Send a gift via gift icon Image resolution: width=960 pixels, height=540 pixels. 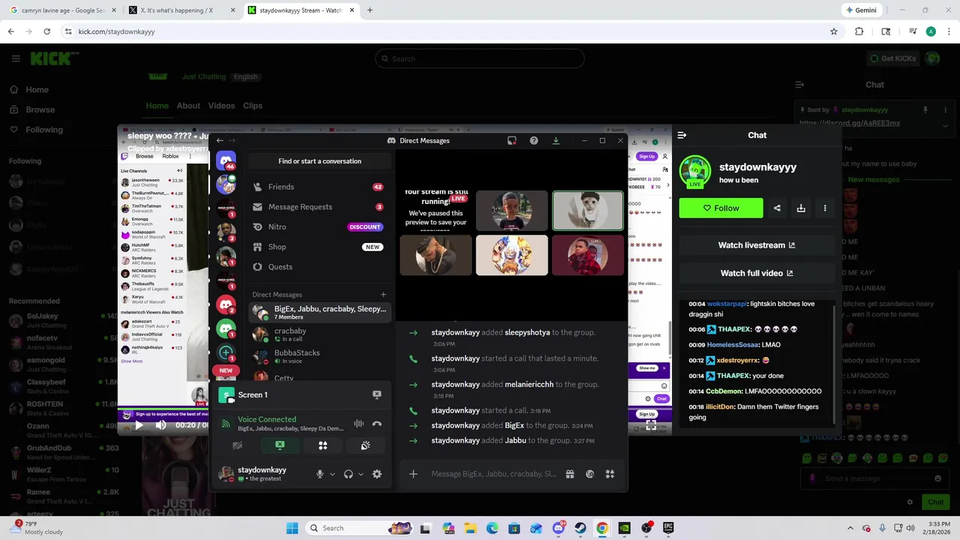pyautogui.click(x=570, y=474)
